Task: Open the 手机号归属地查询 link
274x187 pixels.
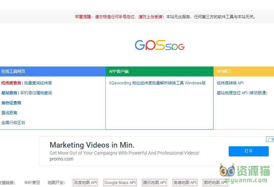Action: 36,93
